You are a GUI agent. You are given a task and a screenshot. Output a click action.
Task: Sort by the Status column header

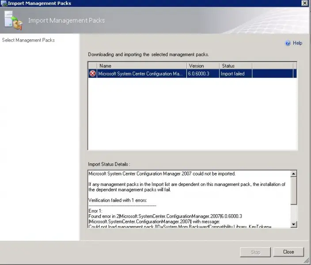coord(235,66)
